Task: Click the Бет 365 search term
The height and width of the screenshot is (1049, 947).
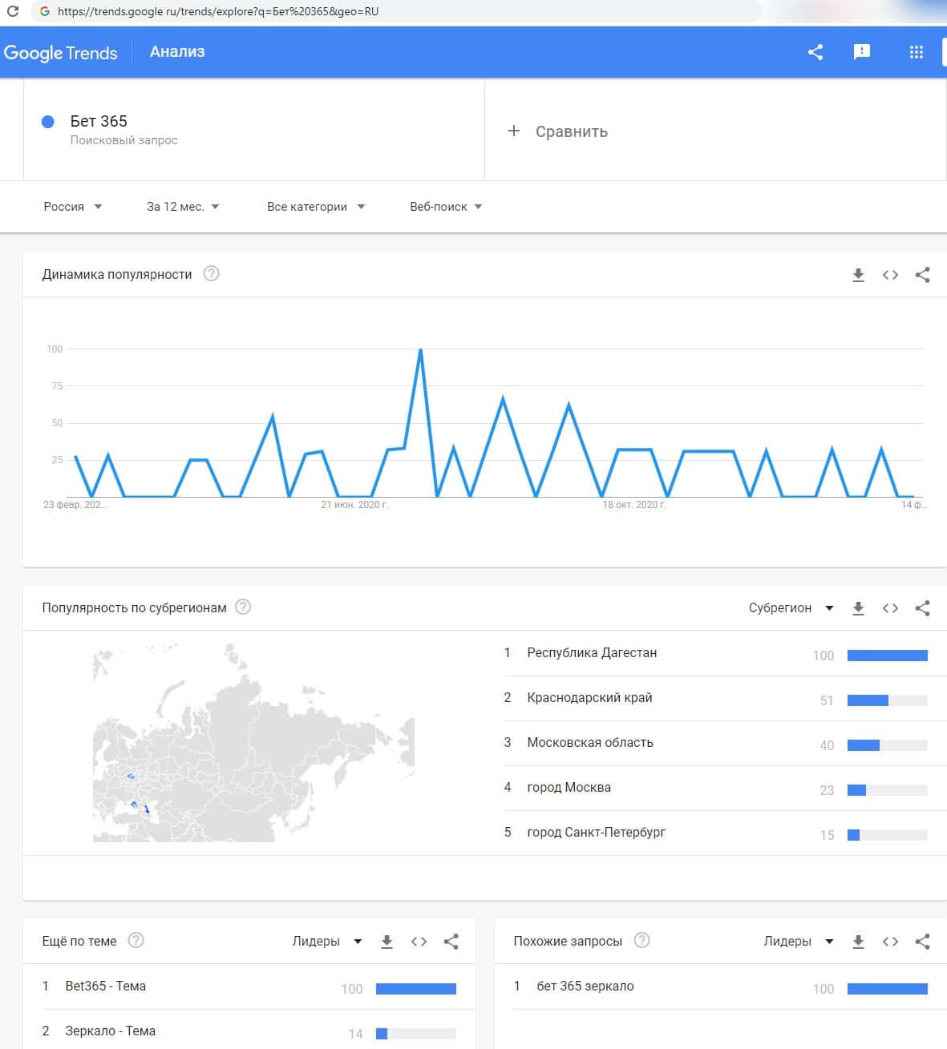Action: tap(99, 121)
